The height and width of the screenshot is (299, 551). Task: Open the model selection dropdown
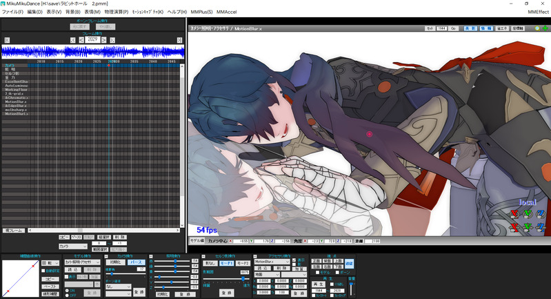[x=82, y=262]
